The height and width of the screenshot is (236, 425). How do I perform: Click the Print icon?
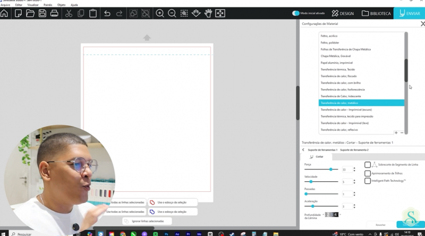(x=54, y=13)
